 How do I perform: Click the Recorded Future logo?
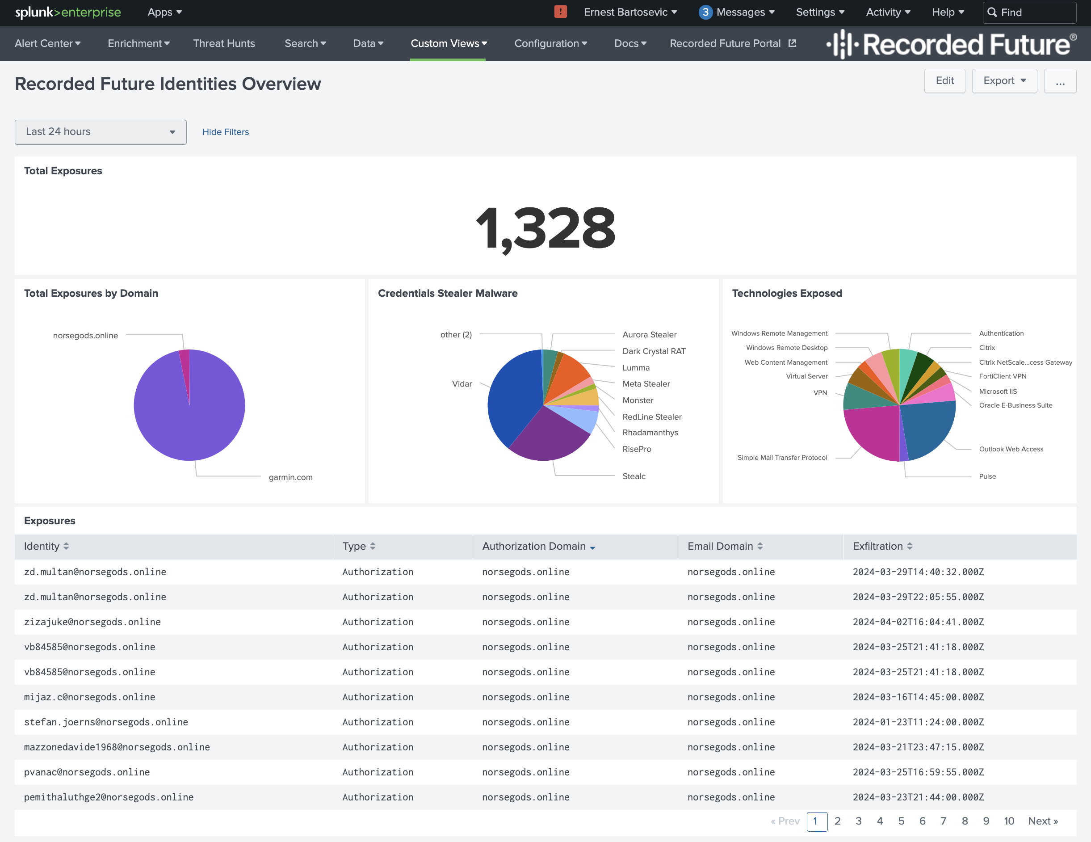tap(951, 44)
